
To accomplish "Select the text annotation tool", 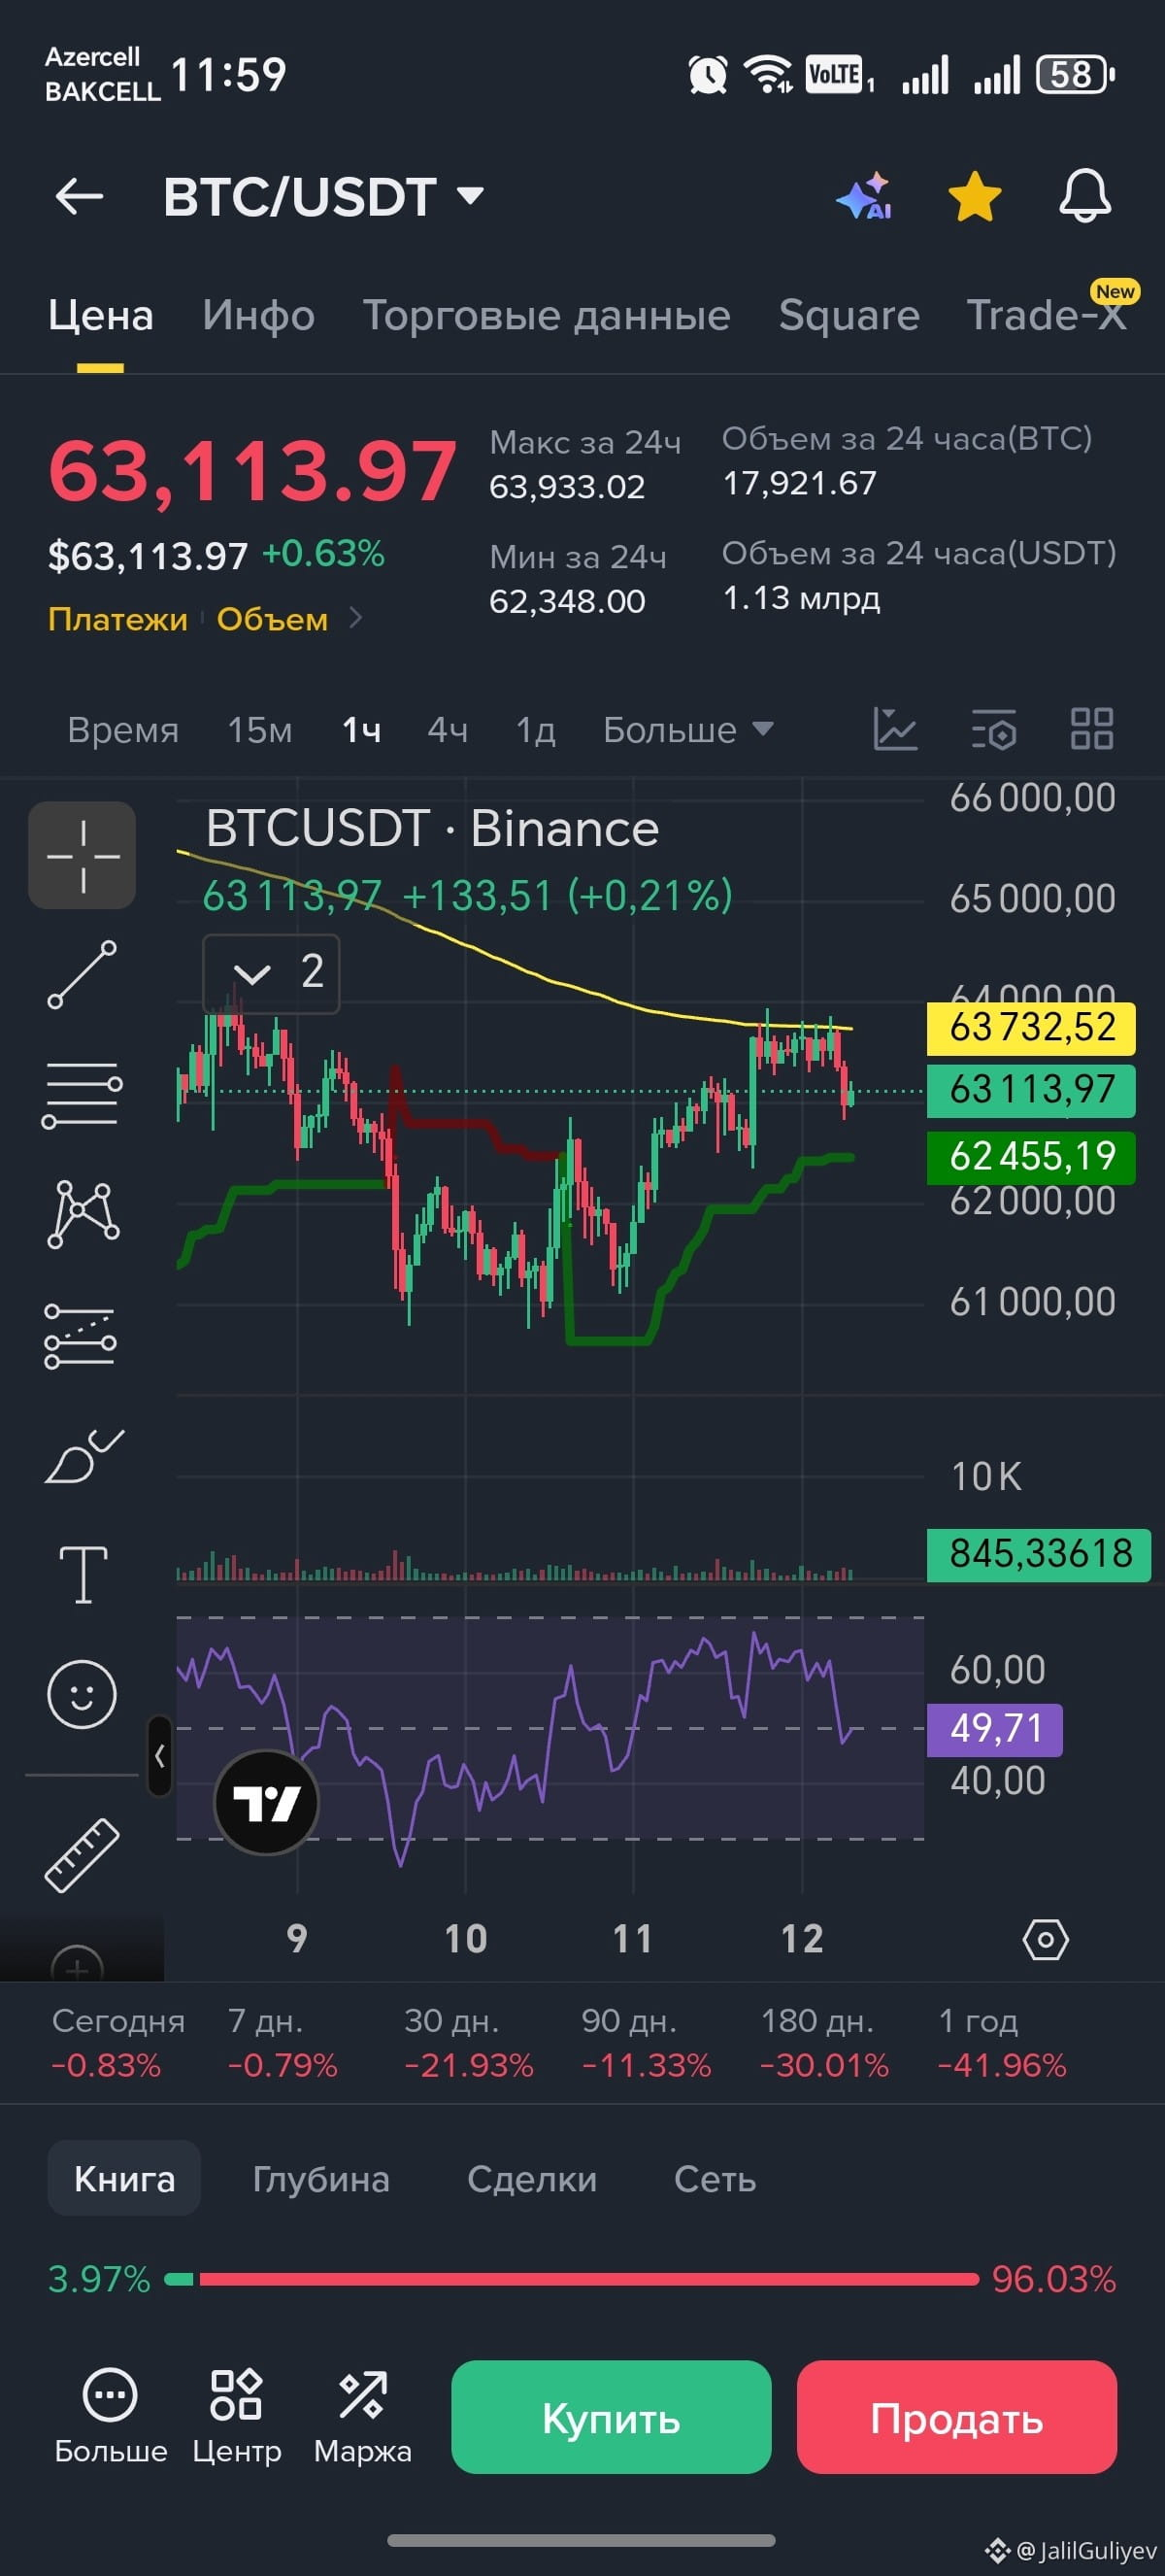I will point(83,1575).
